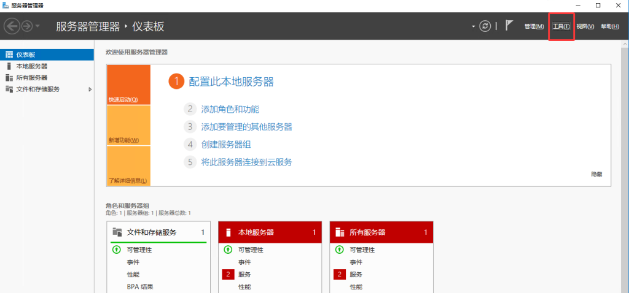Select 本地服务器 in the left sidebar
Screen dimensions: 629x293
[x=31, y=66]
